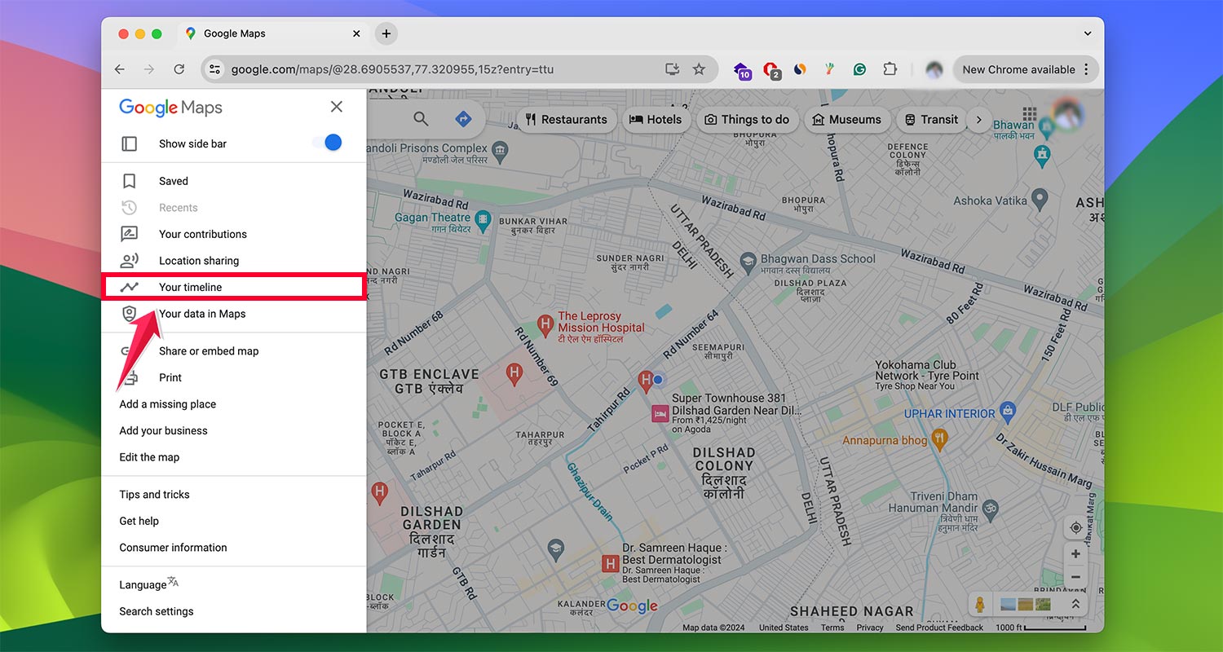This screenshot has height=652, width=1223.
Task: Click the Saved bookmark icon
Action: coord(129,181)
